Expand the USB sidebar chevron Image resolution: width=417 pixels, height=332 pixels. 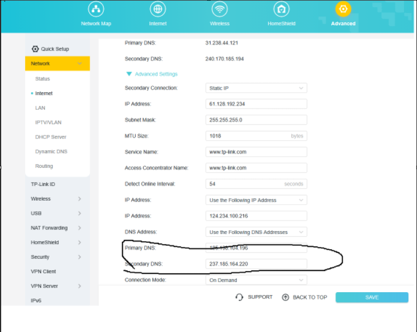coord(80,214)
